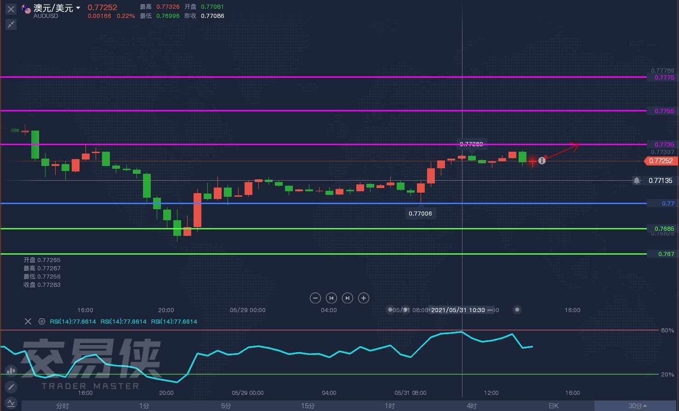Select the 4时 timeframe
This screenshot has height=411, width=679.
[x=472, y=405]
